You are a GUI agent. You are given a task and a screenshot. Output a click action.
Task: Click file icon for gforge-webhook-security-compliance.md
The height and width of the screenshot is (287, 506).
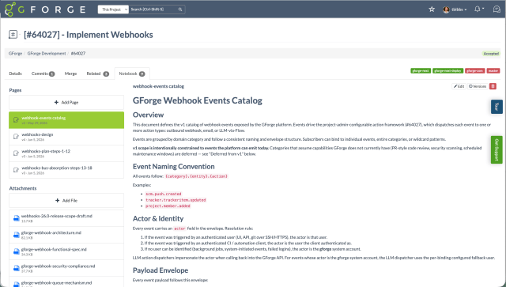(16, 268)
